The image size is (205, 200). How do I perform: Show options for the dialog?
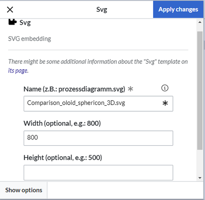point(24,190)
